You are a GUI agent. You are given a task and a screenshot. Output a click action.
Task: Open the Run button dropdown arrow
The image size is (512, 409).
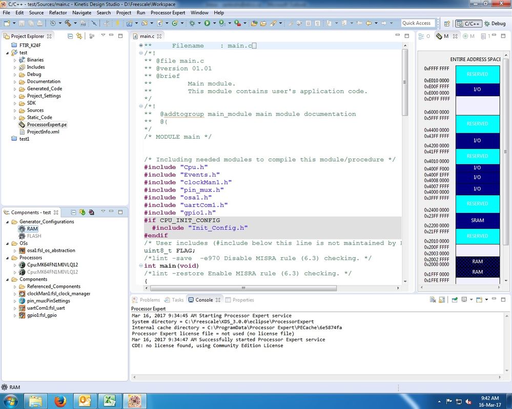(x=215, y=23)
